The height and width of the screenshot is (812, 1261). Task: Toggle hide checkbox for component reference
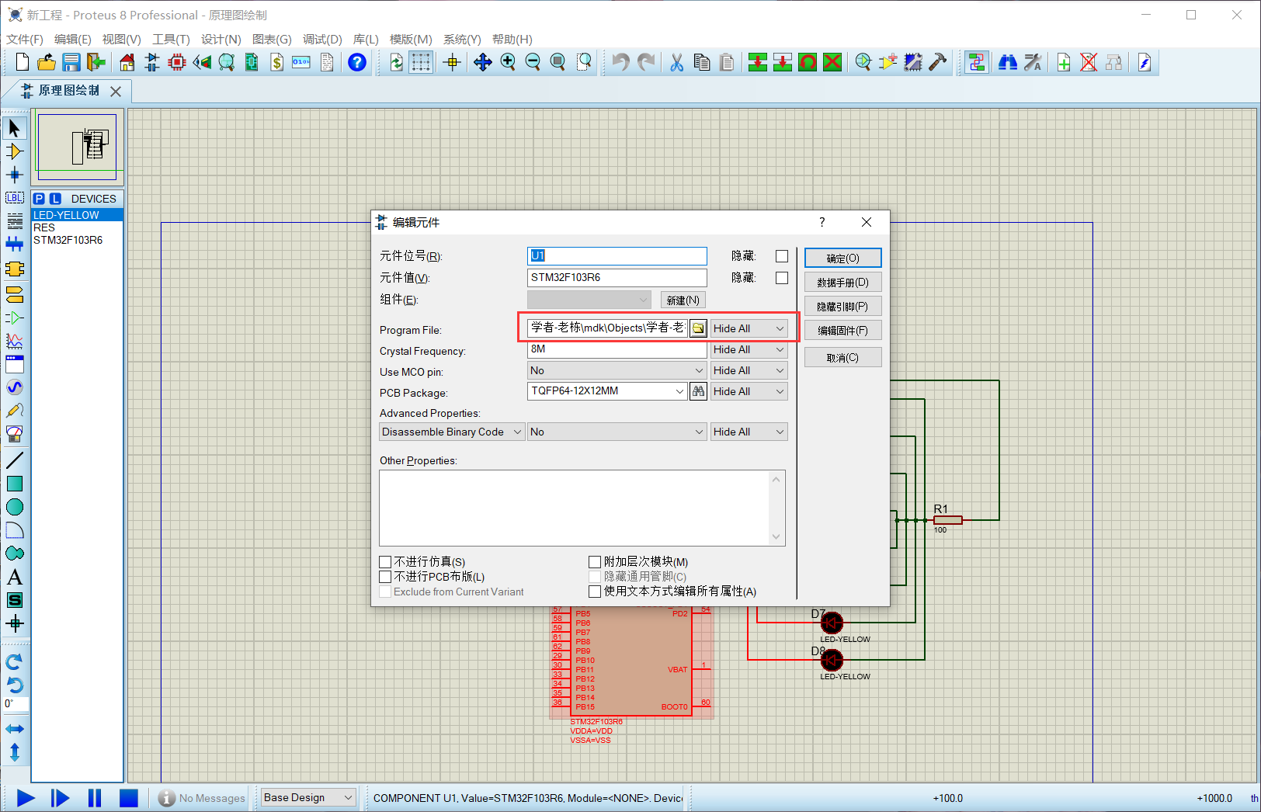tap(782, 256)
